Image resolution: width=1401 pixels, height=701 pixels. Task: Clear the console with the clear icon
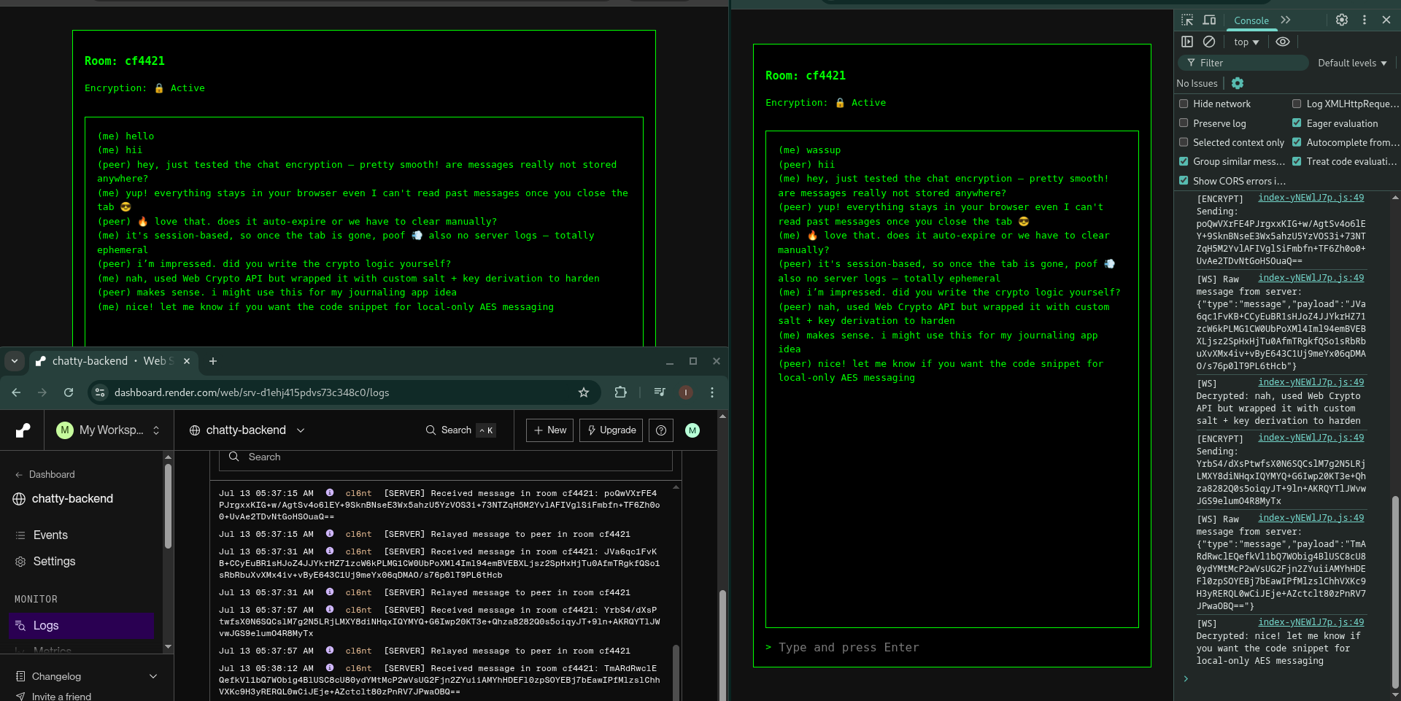point(1209,42)
